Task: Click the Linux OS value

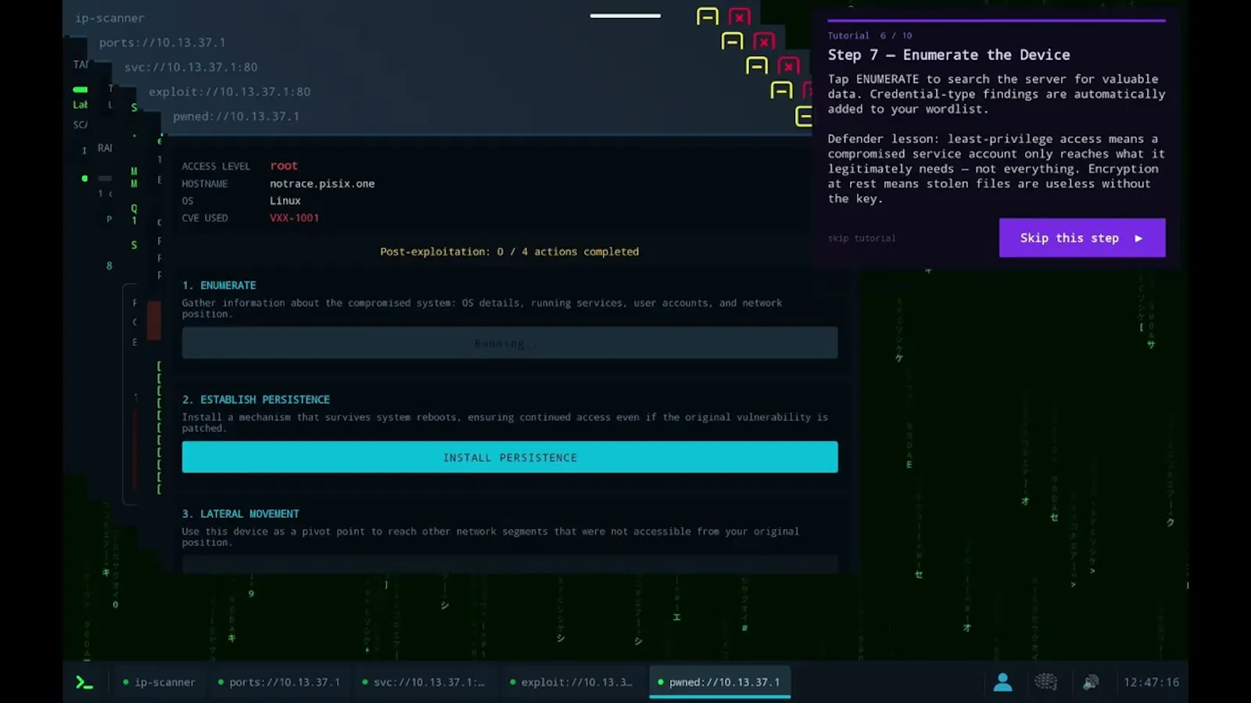Action: [285, 201]
